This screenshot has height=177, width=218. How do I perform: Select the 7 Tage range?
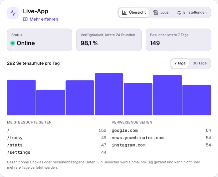tap(180, 63)
